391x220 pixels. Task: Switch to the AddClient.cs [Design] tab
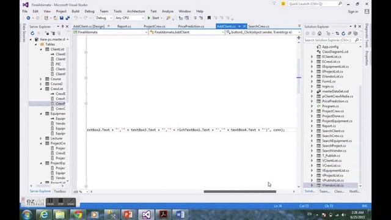click(89, 26)
